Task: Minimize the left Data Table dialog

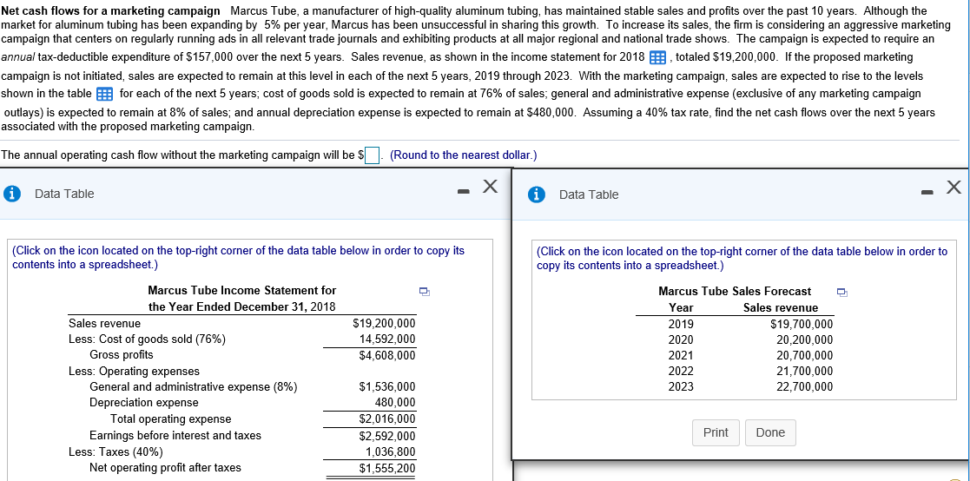Action: [x=463, y=193]
